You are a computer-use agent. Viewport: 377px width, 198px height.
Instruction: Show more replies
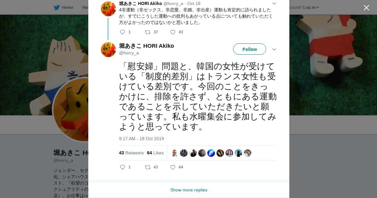click(x=189, y=190)
